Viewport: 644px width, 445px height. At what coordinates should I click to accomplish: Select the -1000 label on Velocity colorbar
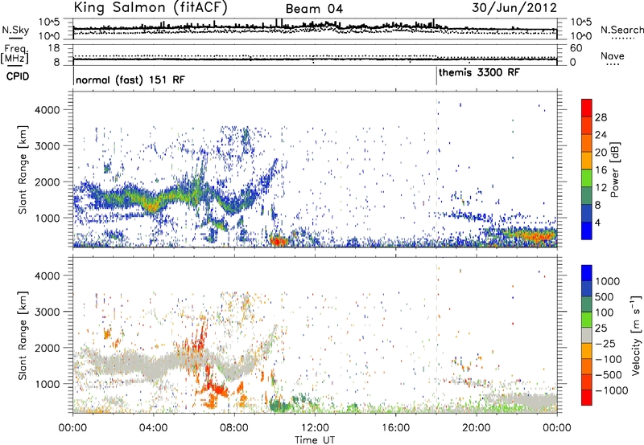coord(612,390)
